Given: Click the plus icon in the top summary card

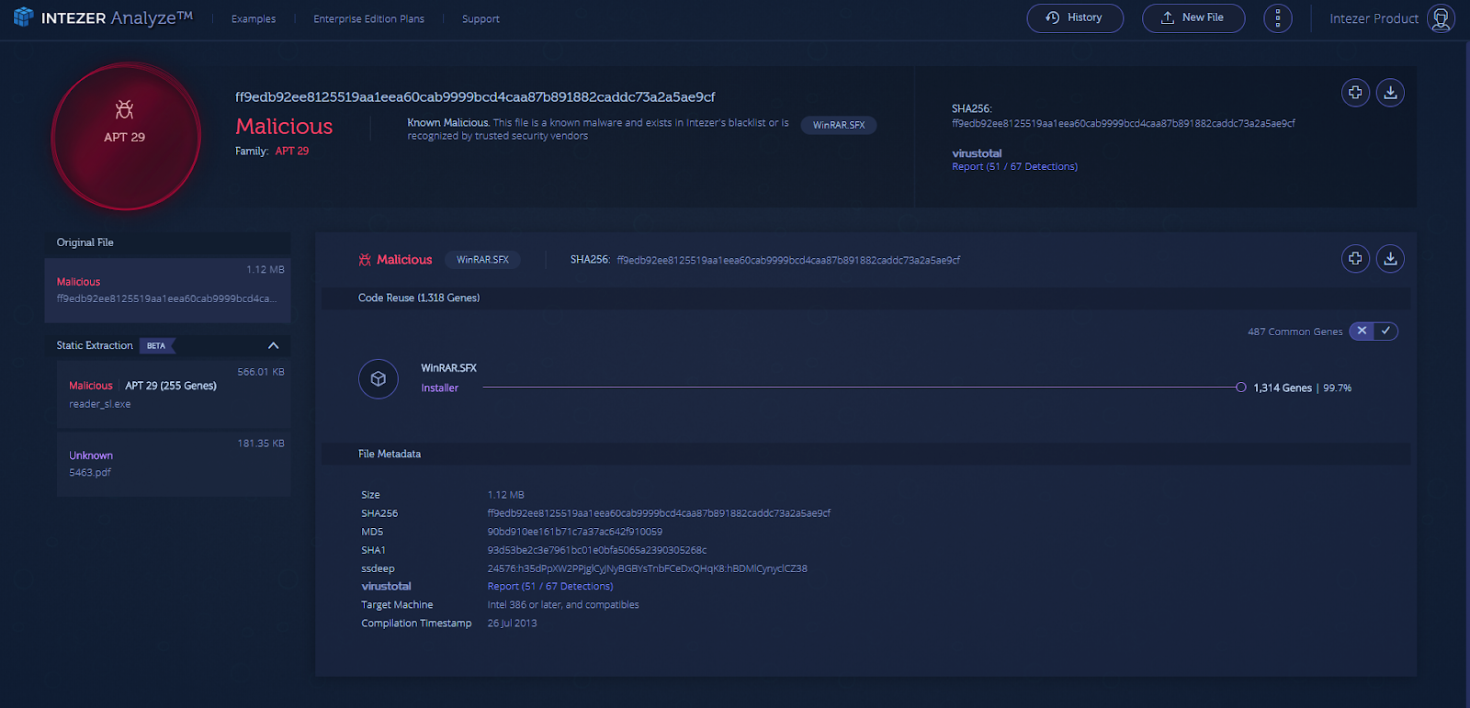Looking at the screenshot, I should 1355,93.
